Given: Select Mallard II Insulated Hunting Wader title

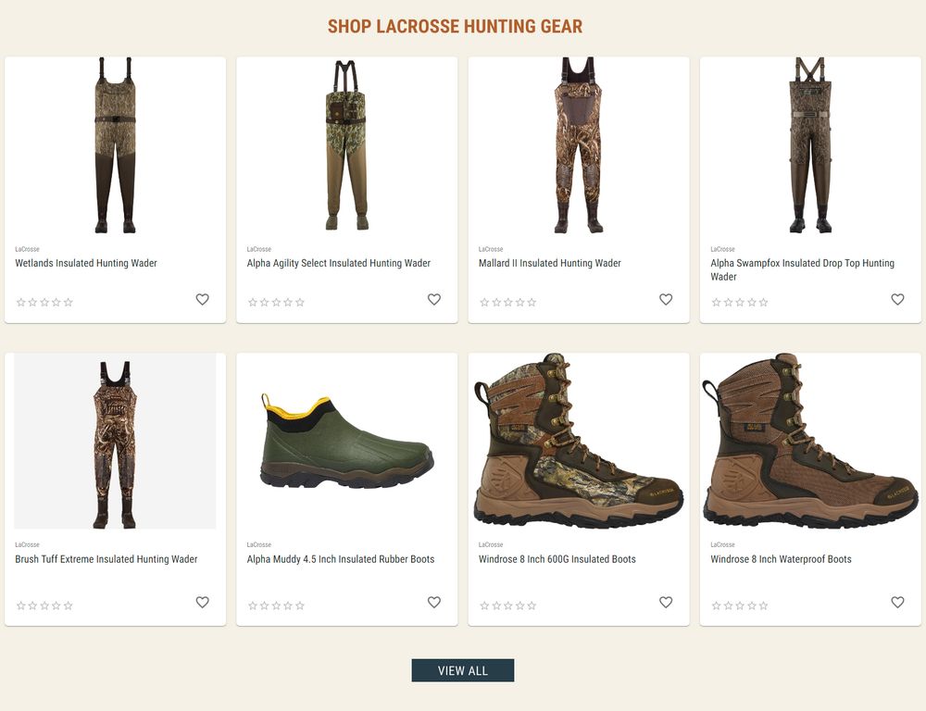Looking at the screenshot, I should [x=549, y=263].
